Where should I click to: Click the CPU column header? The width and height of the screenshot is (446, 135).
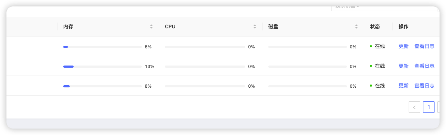(x=170, y=26)
